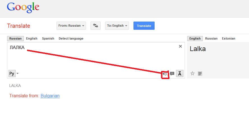Open the To: English dropdown
Screen dimensions: 249x122
[x=117, y=26]
